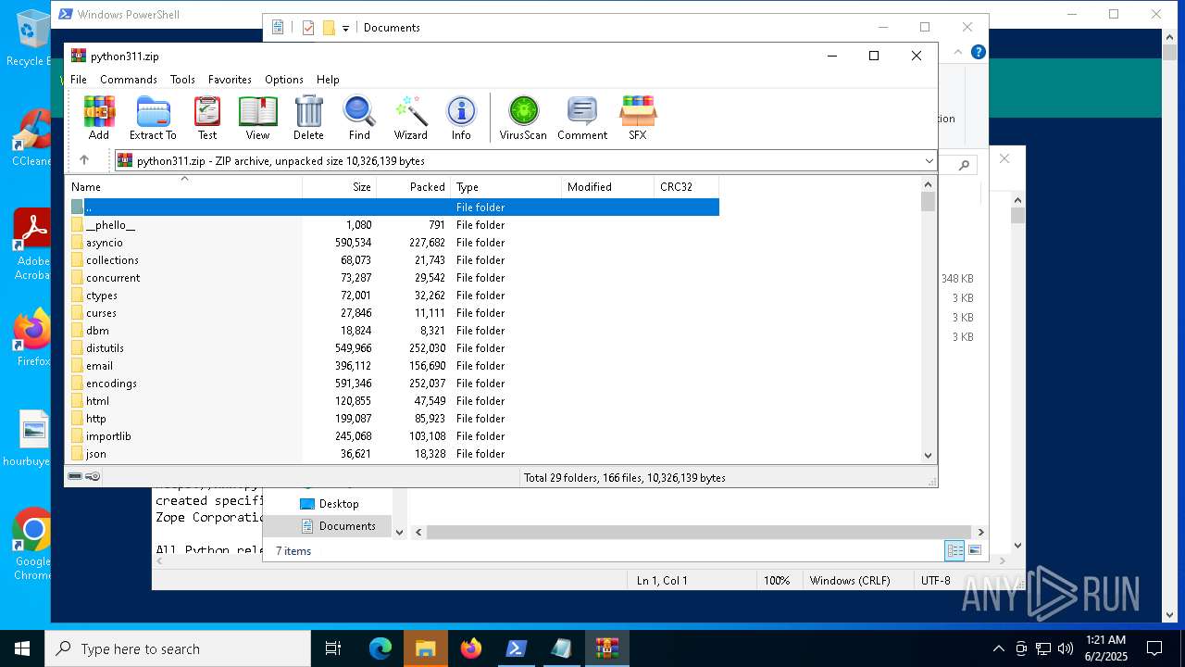
Task: Click the Add toolbar icon in WinRAR
Action: click(x=99, y=118)
